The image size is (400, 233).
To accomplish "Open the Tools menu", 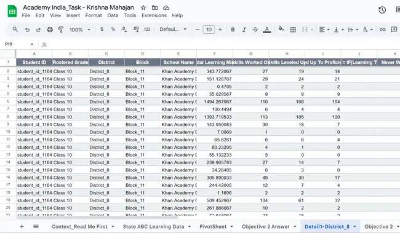I will pos(130,15).
